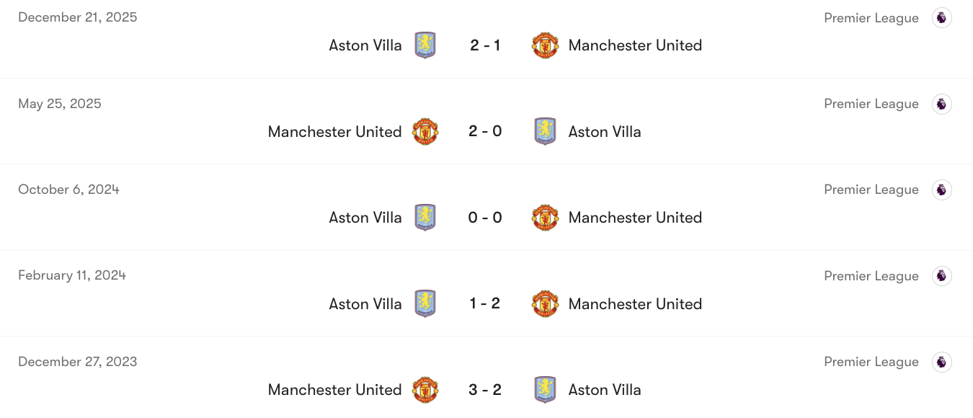
Task: Click the Aston Villa crest in the December 21 match
Action: click(x=425, y=45)
